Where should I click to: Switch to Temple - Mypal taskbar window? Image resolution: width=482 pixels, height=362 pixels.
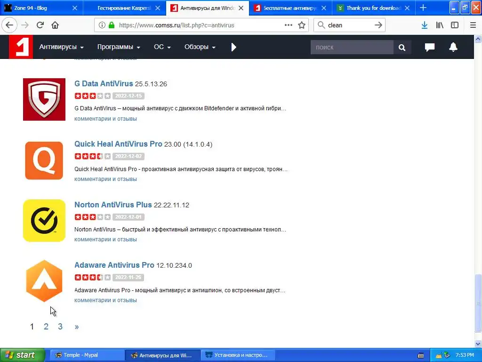coord(87,355)
